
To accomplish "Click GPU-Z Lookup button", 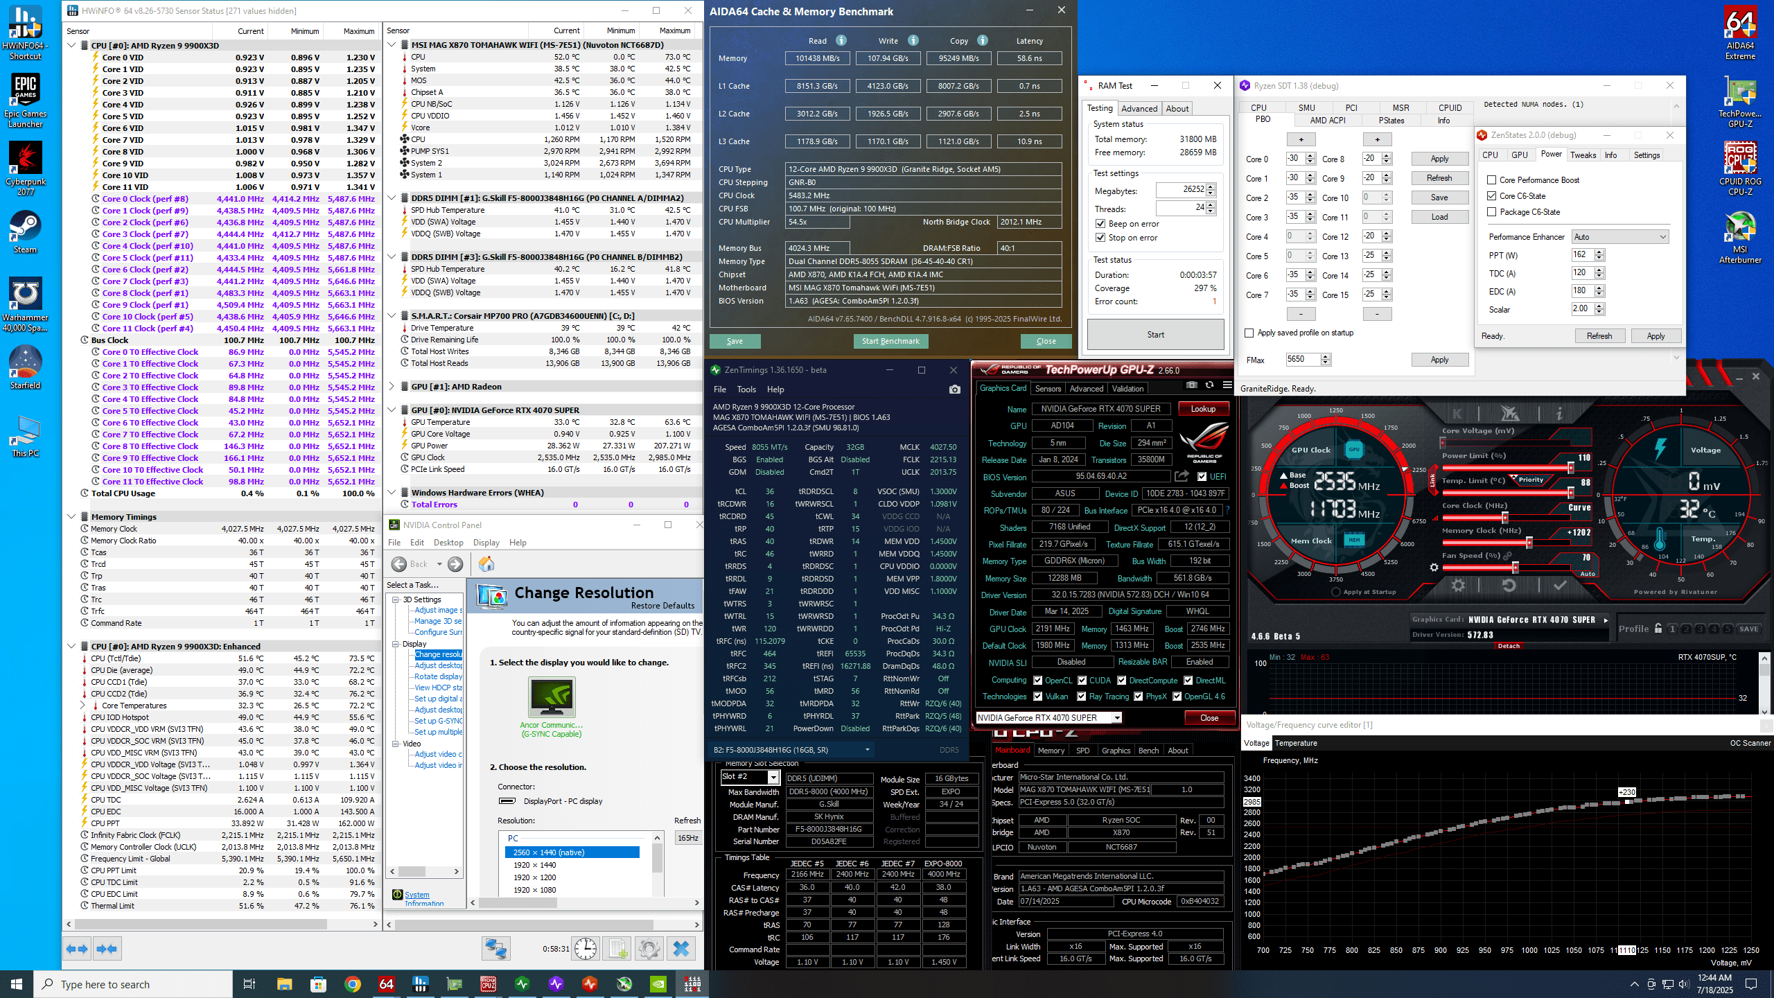I will [x=1203, y=409].
